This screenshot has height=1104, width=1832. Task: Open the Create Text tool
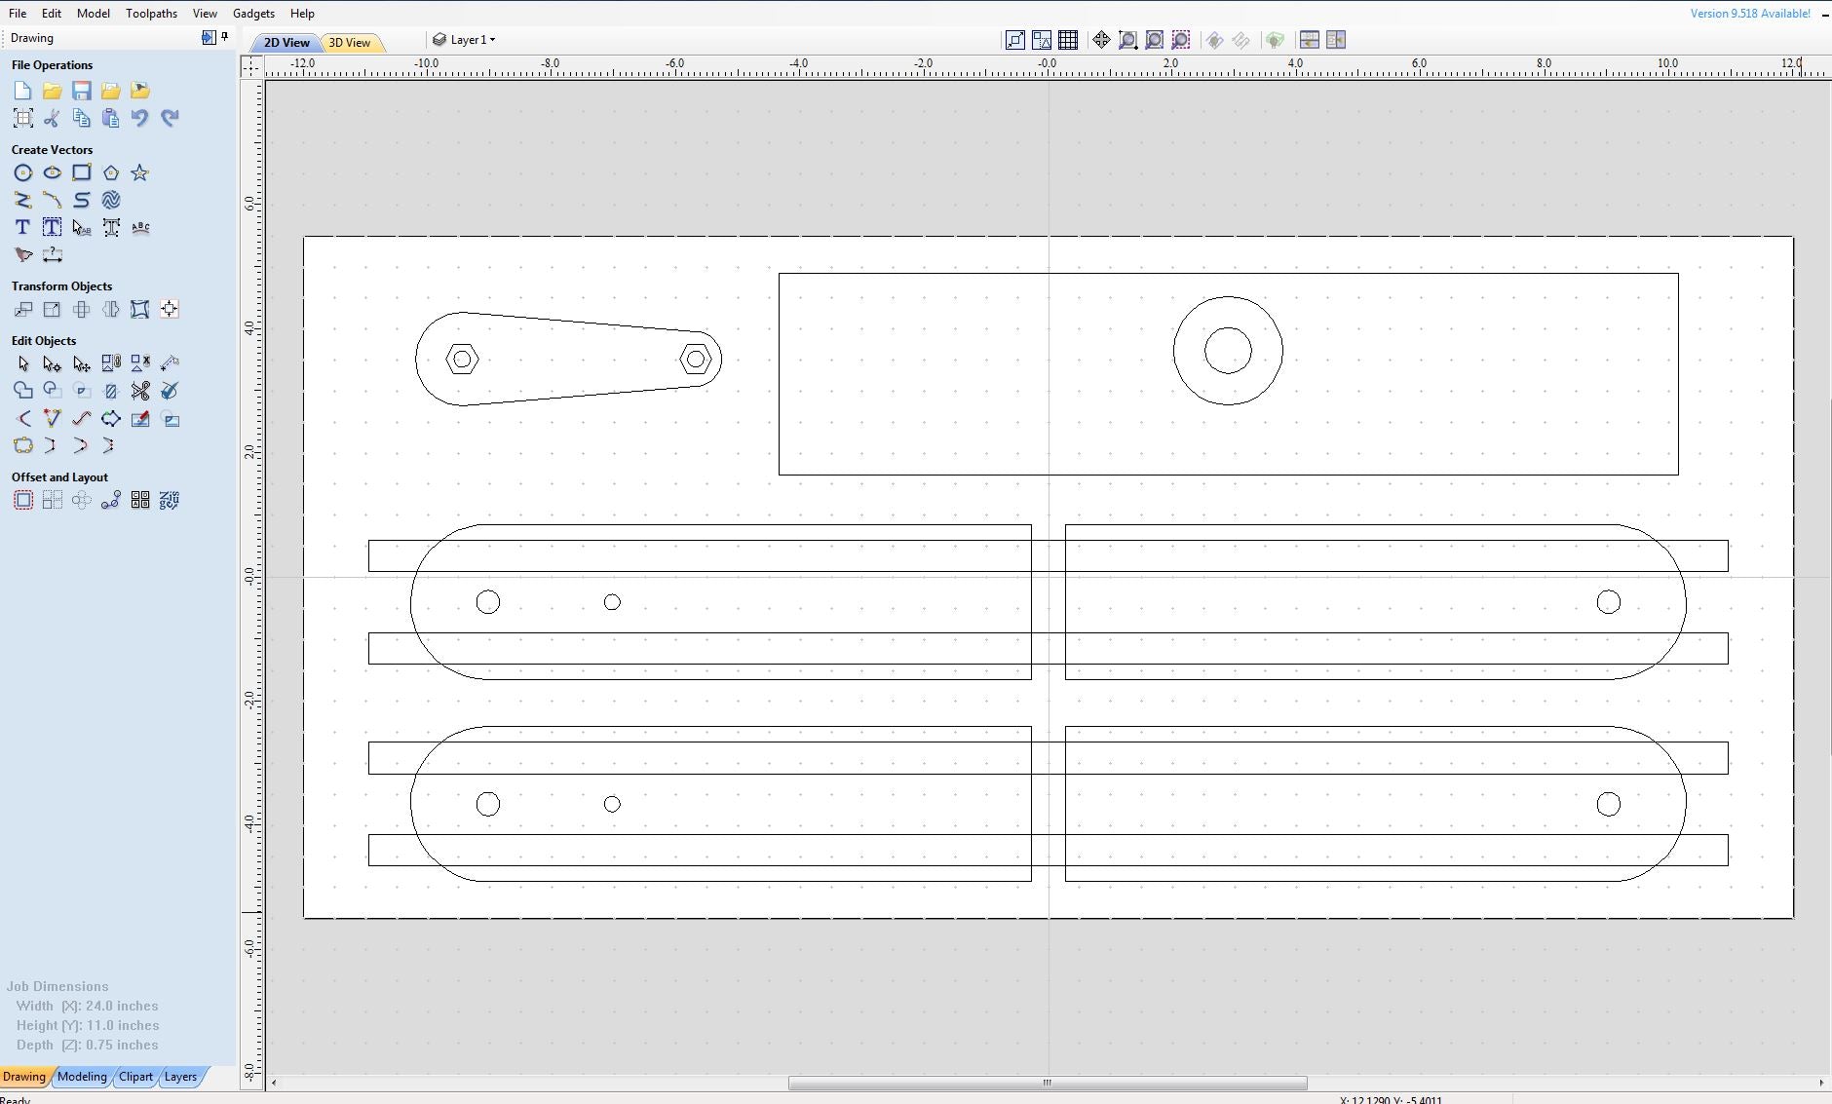click(22, 227)
